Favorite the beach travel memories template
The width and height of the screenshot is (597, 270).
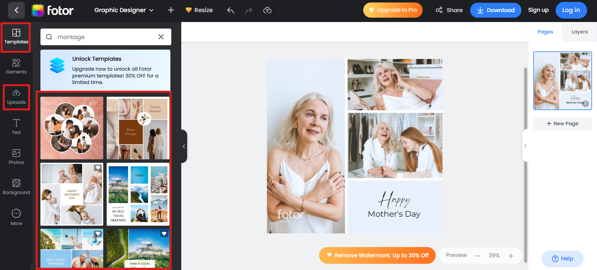tap(98, 234)
